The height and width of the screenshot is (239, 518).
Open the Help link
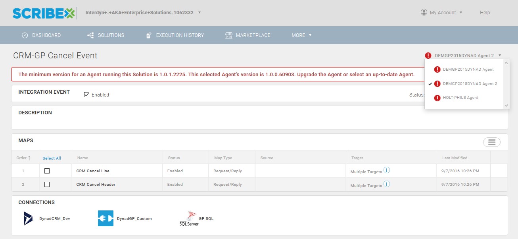coord(485,13)
